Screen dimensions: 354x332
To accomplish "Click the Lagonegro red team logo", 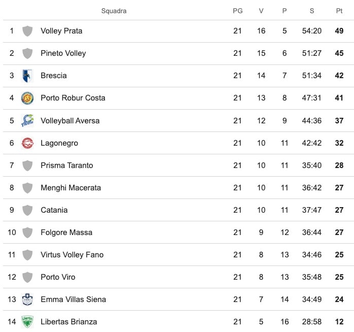I will 27,143.
